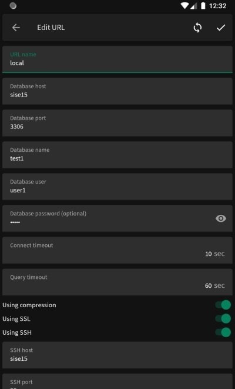The image size is (235, 389).
Task: Turn off the Using SSL switch
Action: tap(223, 318)
